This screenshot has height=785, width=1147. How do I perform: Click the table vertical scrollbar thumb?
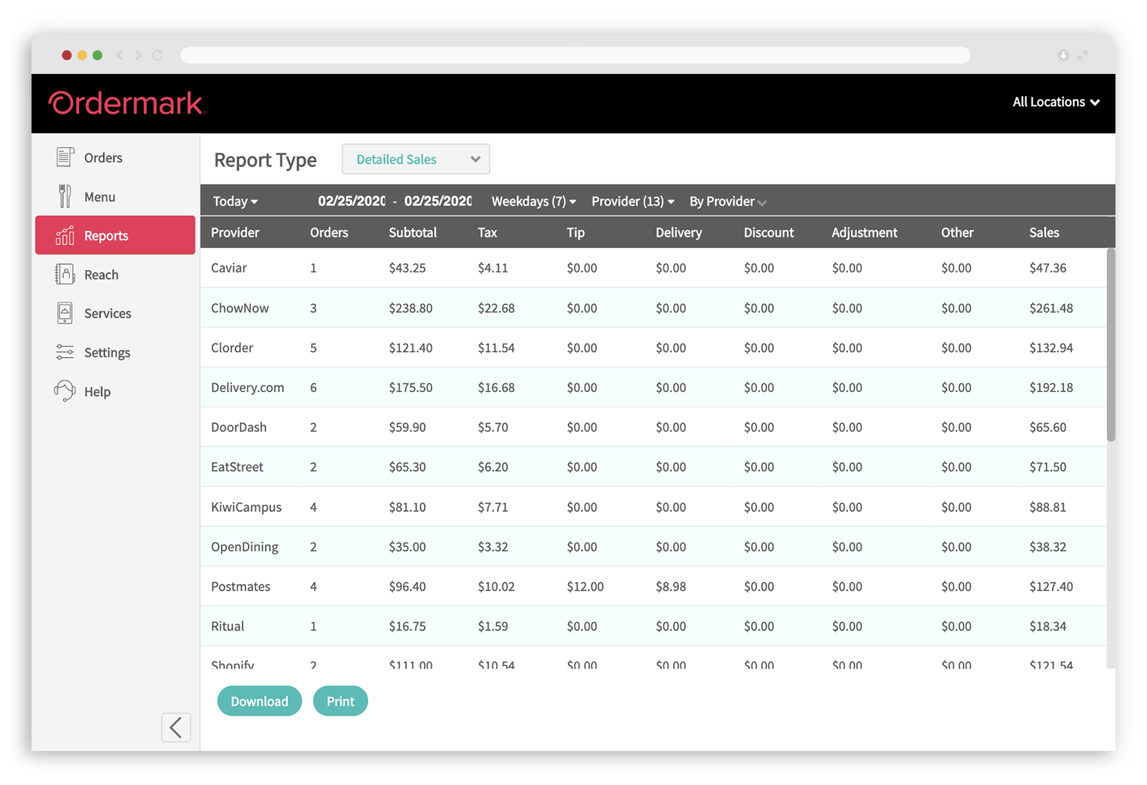tap(1111, 345)
